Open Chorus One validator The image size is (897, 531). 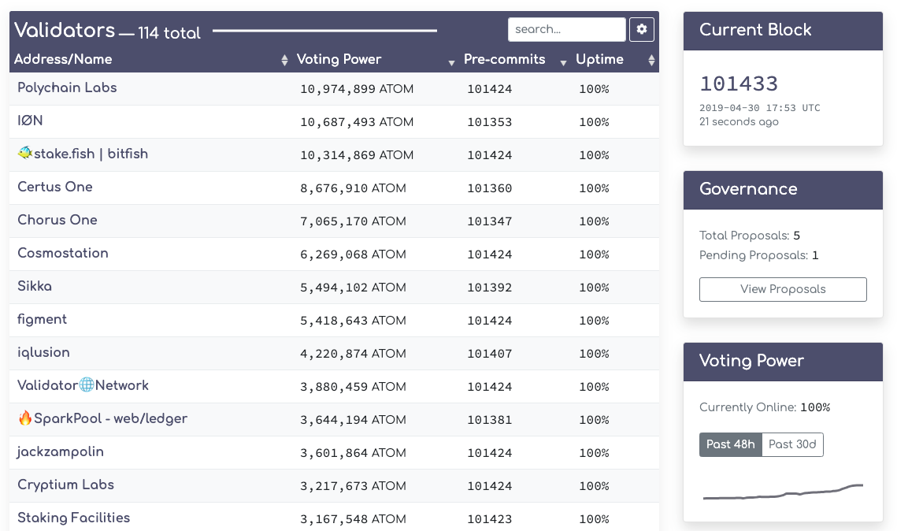click(x=57, y=221)
